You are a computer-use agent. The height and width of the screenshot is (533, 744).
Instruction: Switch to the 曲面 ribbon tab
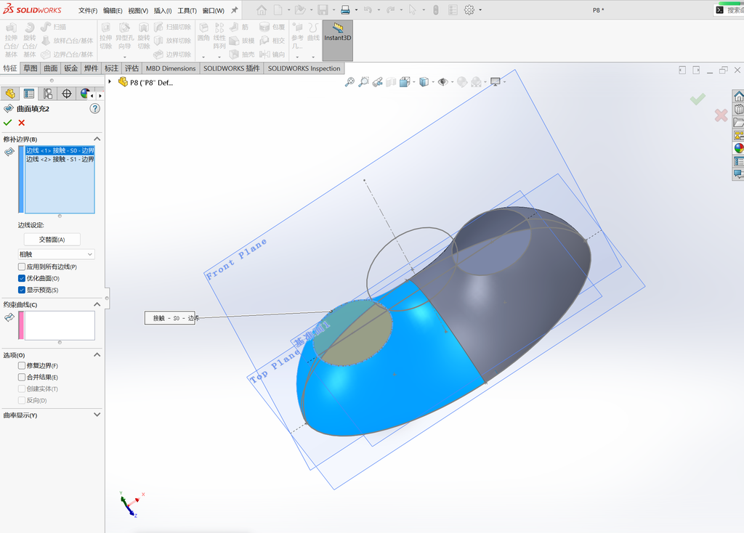(51, 68)
